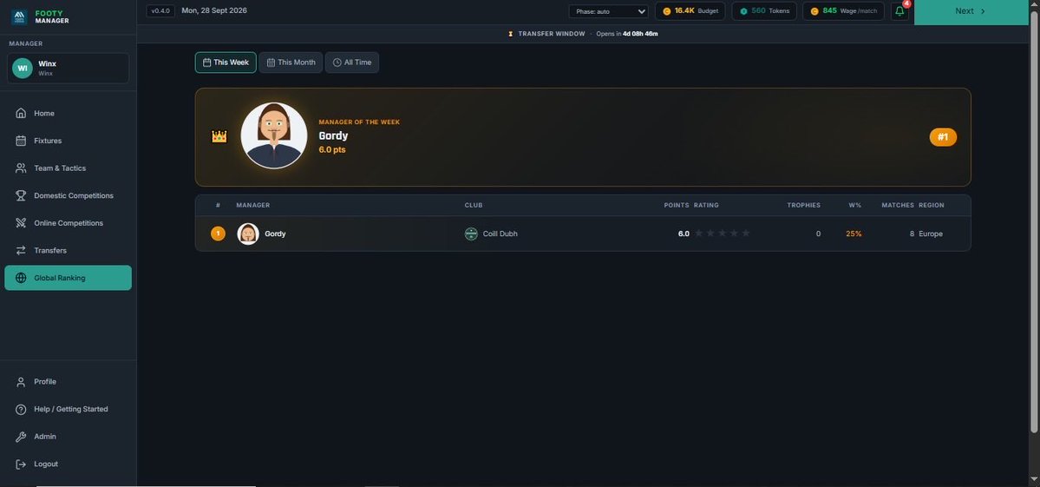The image size is (1040, 487).
Task: Click the Matches column header
Action: (898, 206)
